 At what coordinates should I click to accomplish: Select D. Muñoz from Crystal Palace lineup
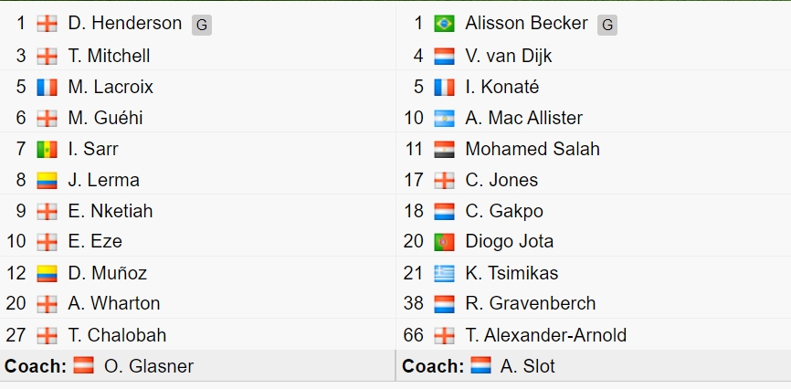[x=108, y=273]
